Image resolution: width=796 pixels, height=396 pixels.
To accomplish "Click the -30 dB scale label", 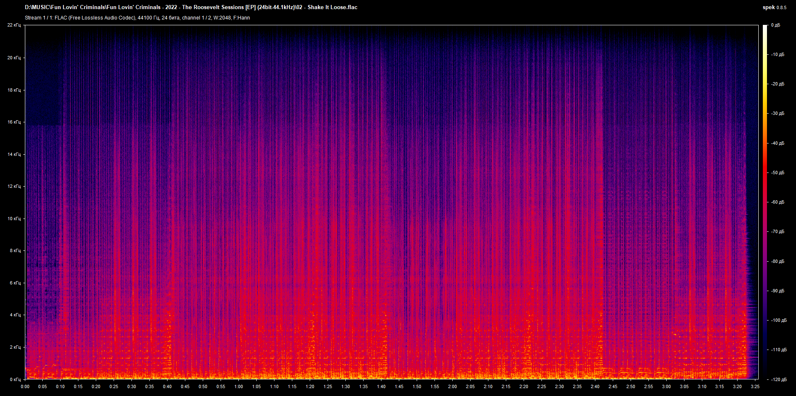I will click(777, 114).
